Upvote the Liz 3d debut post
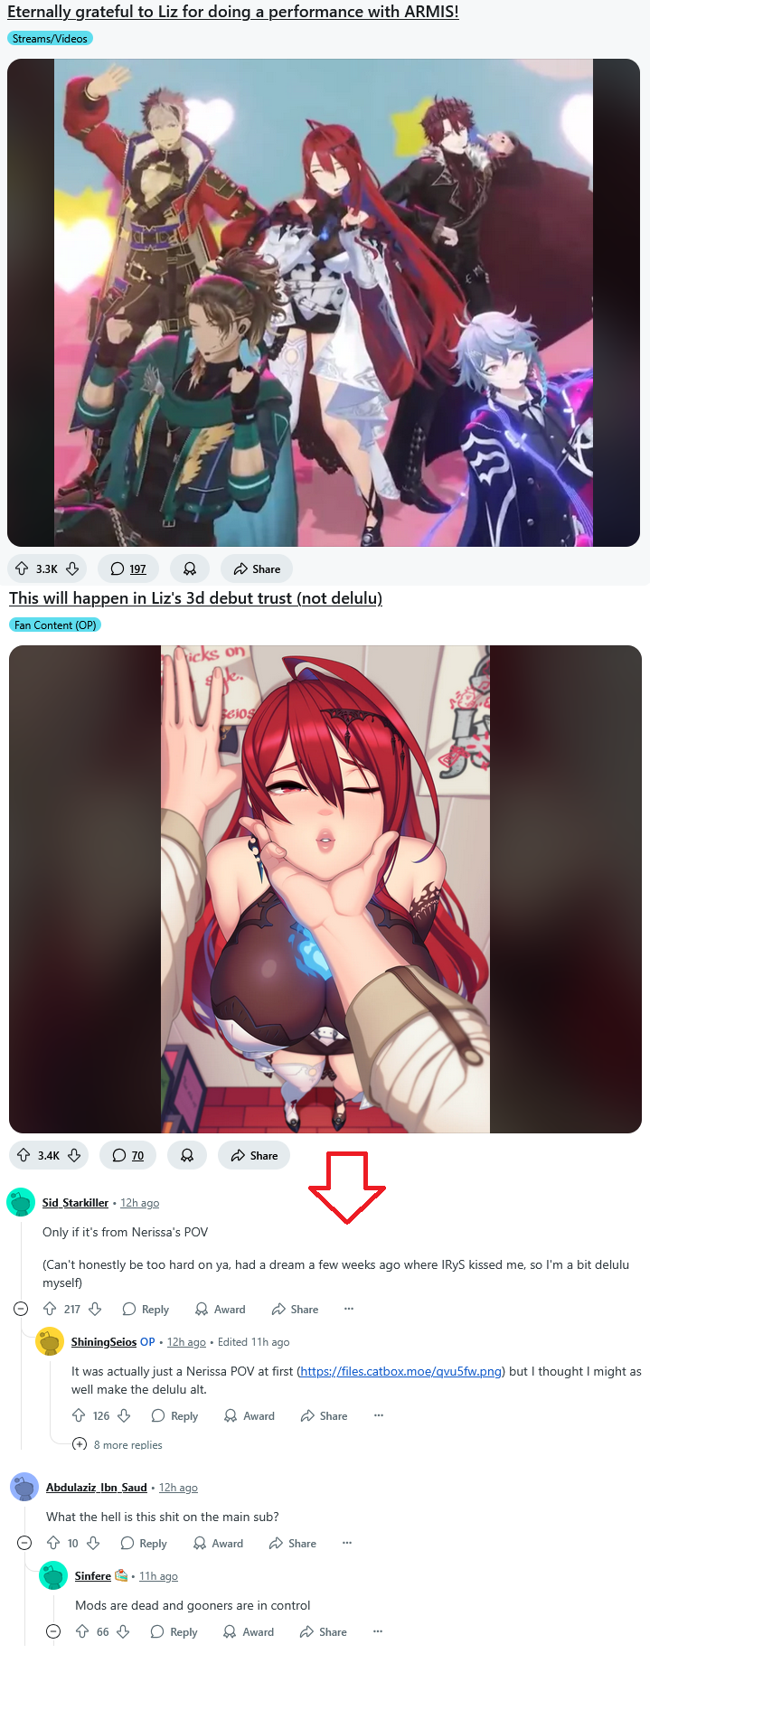The image size is (772, 1710). coord(24,1155)
